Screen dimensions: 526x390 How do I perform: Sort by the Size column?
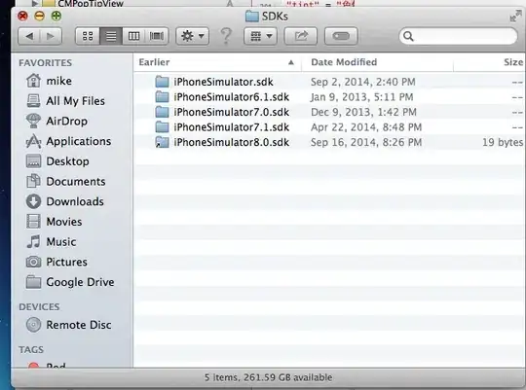coord(489,62)
